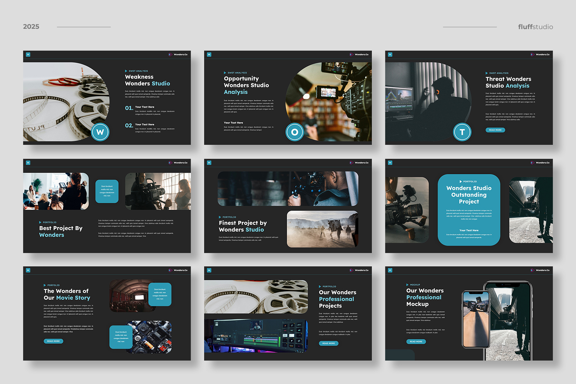
Task: Click the T circle badge on Threat slide
Action: click(462, 132)
